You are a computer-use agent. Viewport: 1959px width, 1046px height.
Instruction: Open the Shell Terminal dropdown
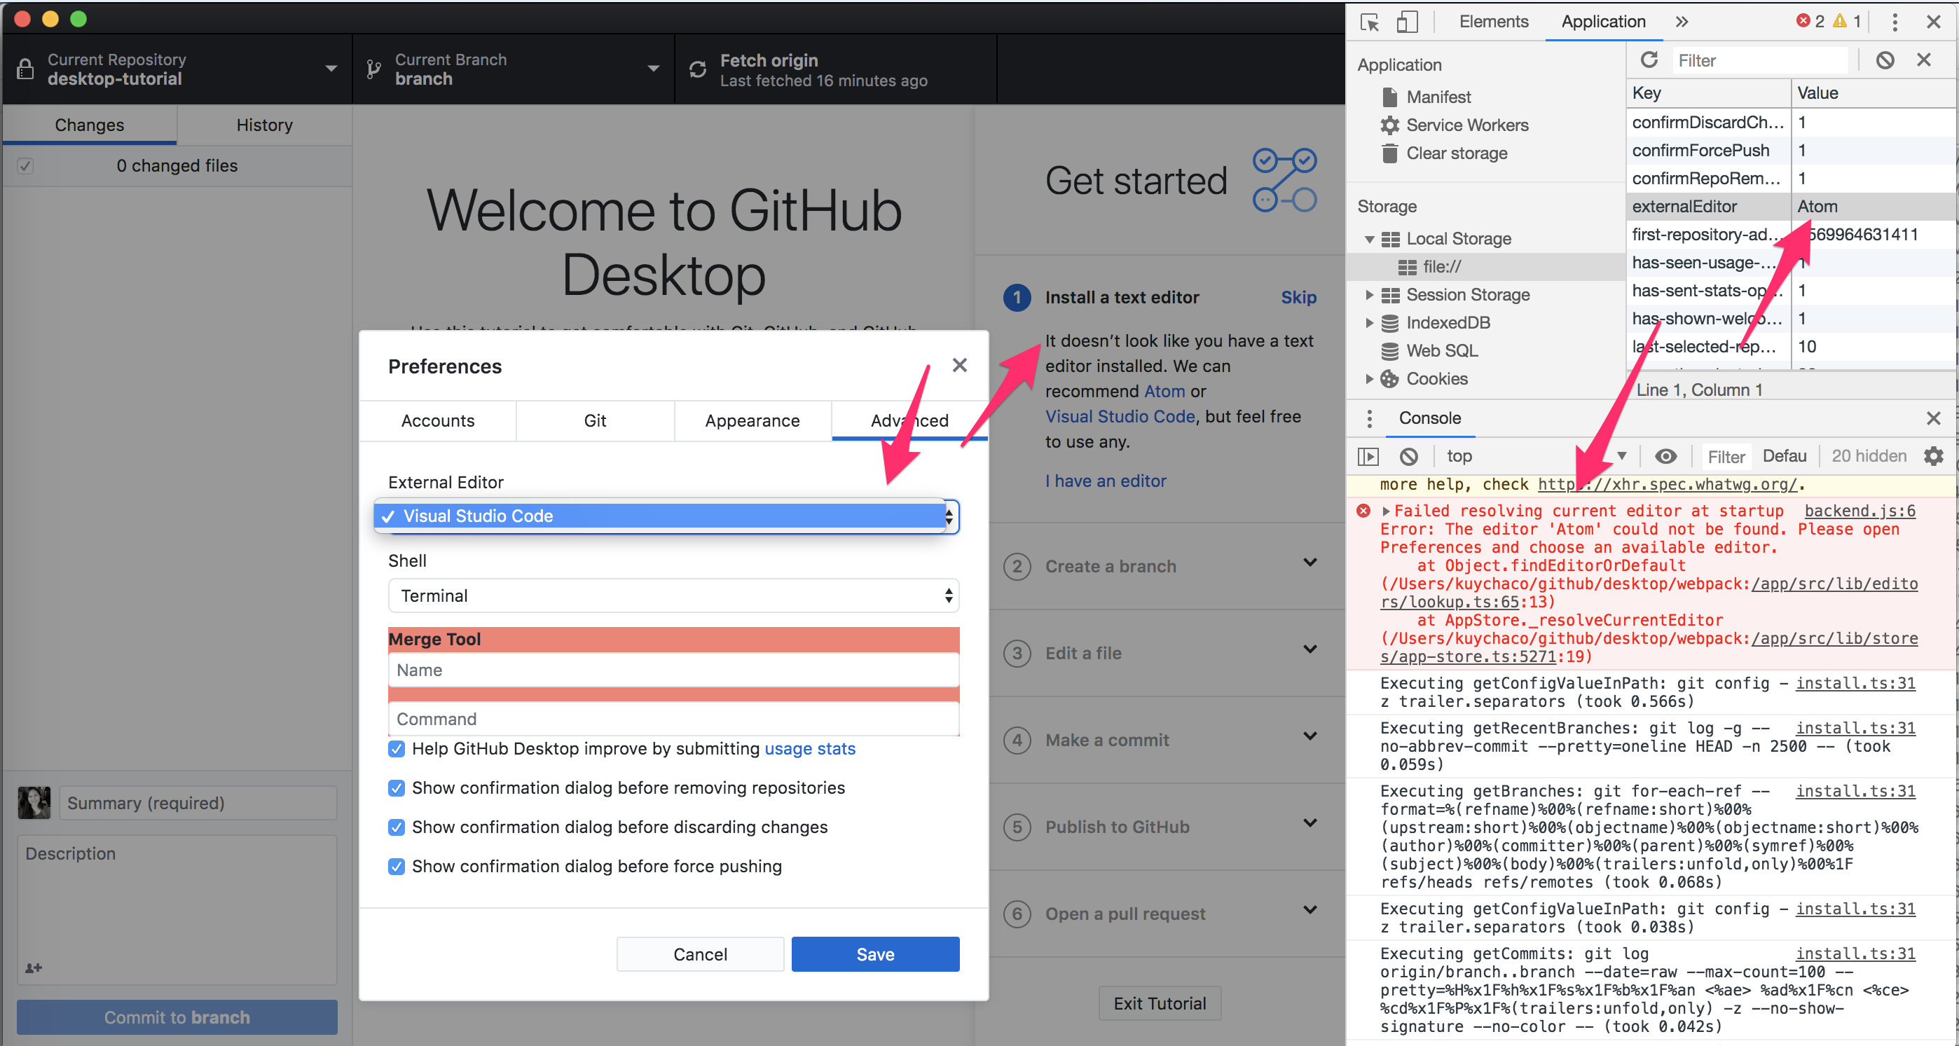click(x=673, y=596)
